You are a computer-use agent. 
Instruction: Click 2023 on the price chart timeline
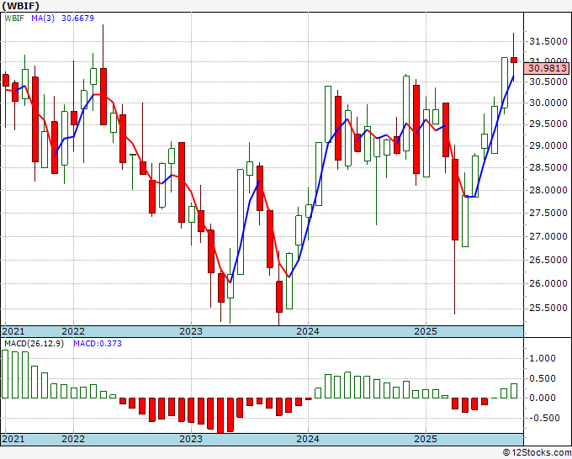click(191, 331)
